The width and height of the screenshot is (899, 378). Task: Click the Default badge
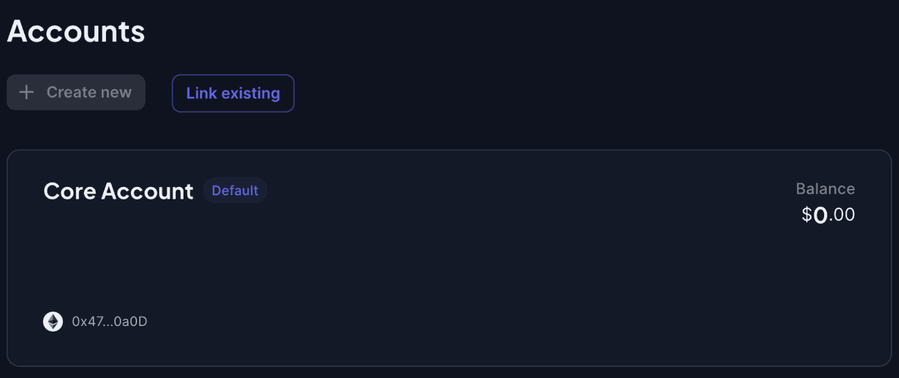(235, 190)
